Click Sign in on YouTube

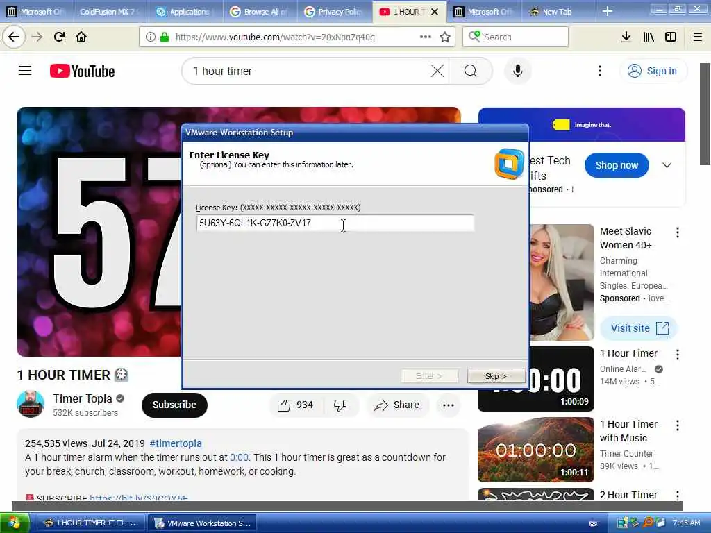click(653, 71)
